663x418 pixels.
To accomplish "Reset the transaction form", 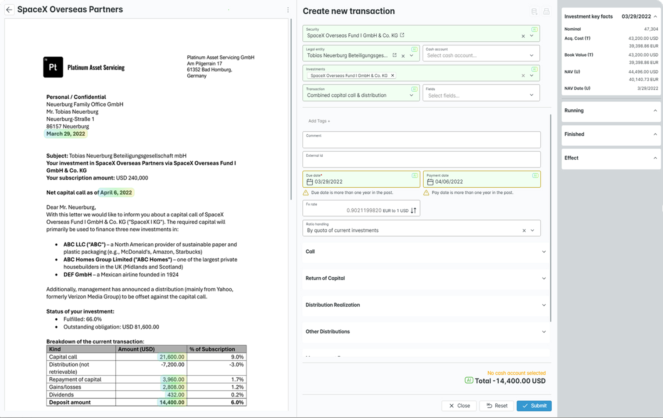I will click(x=496, y=405).
